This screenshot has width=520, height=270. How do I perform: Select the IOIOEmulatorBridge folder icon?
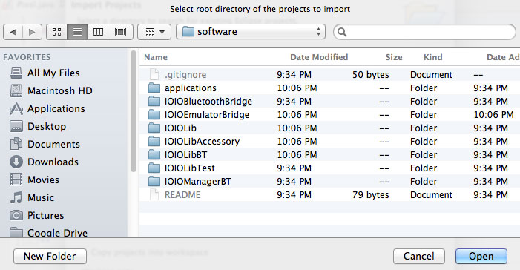[x=154, y=115]
